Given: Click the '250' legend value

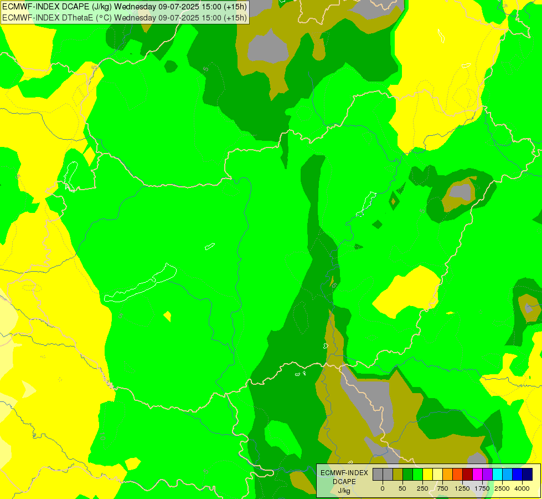Looking at the screenshot, I should click(x=422, y=488).
